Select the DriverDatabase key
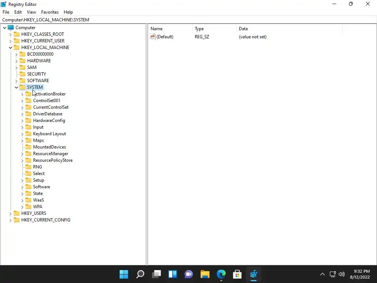This screenshot has height=283, width=377. (47, 114)
